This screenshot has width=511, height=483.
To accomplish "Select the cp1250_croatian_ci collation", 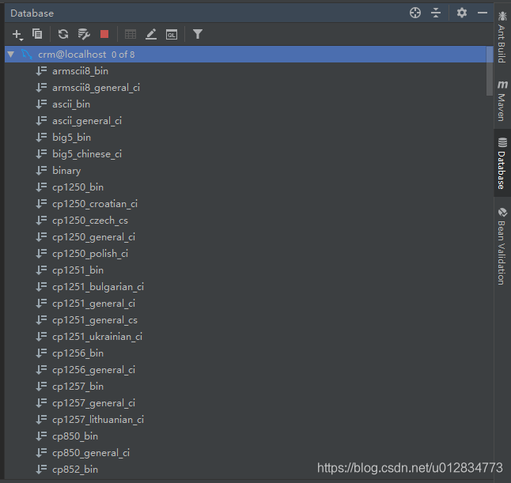I will click(95, 204).
